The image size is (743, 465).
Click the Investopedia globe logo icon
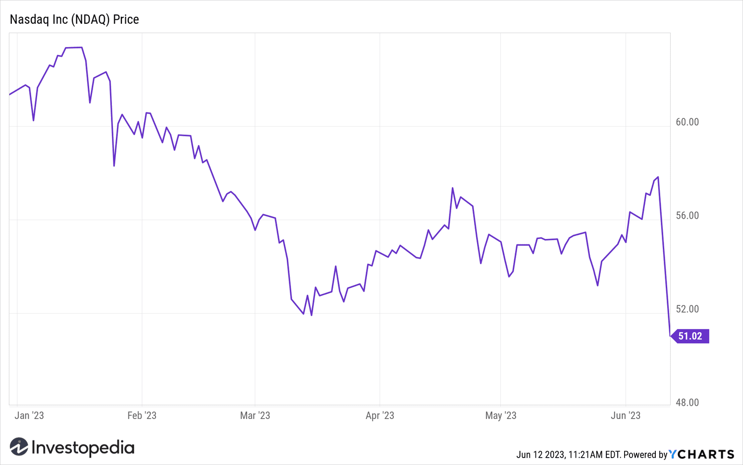[19, 447]
